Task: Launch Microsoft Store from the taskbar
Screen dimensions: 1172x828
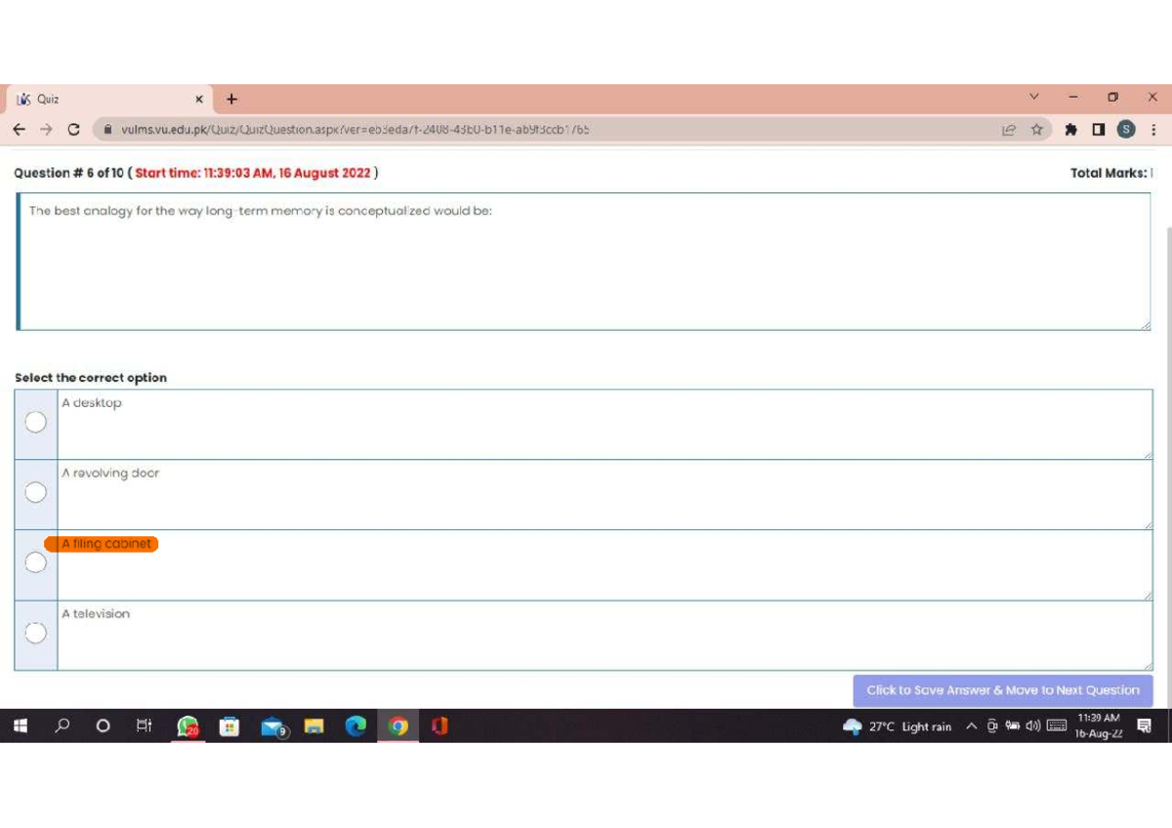Action: coord(230,725)
